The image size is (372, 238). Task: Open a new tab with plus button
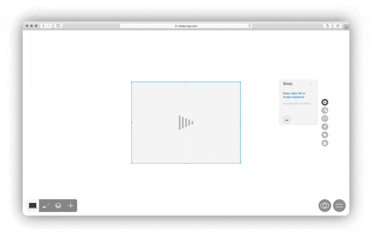point(346,27)
